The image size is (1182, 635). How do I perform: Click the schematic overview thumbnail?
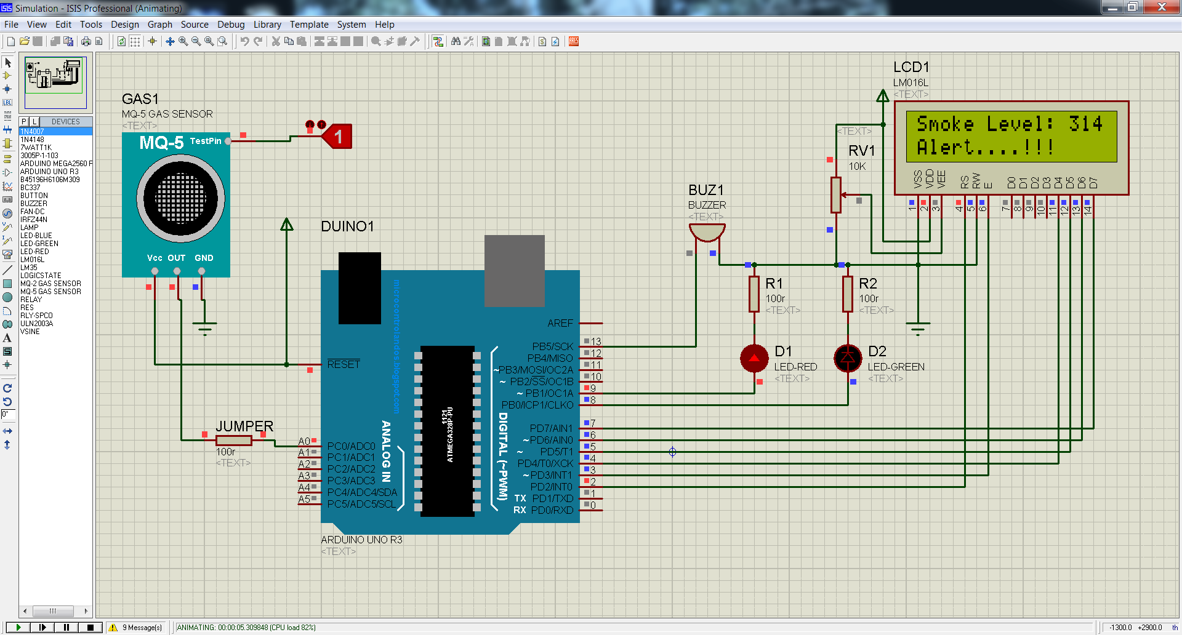(55, 82)
